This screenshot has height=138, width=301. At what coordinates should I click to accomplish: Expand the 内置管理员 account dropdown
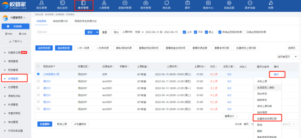pos(15,17)
